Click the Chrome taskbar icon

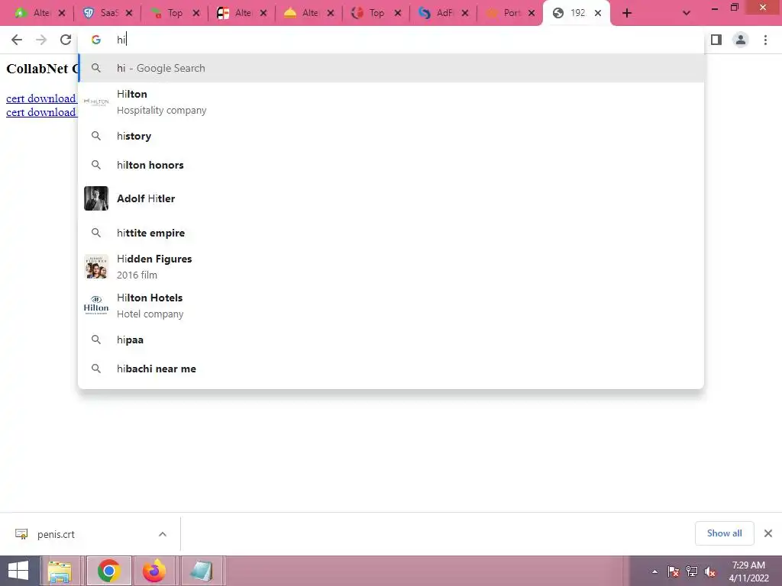108,571
